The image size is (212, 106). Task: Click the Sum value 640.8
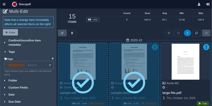pyautogui.click(x=147, y=20)
